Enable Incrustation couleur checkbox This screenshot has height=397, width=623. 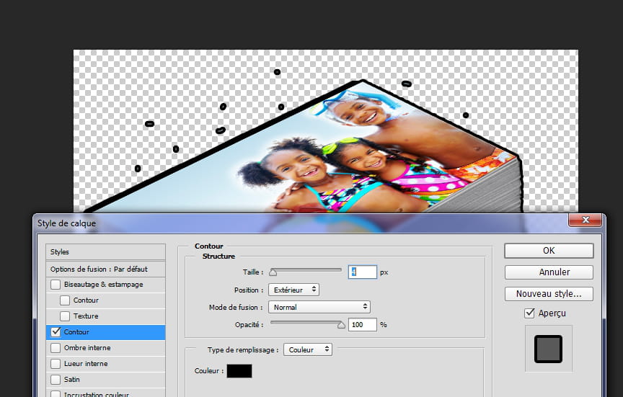(56, 394)
